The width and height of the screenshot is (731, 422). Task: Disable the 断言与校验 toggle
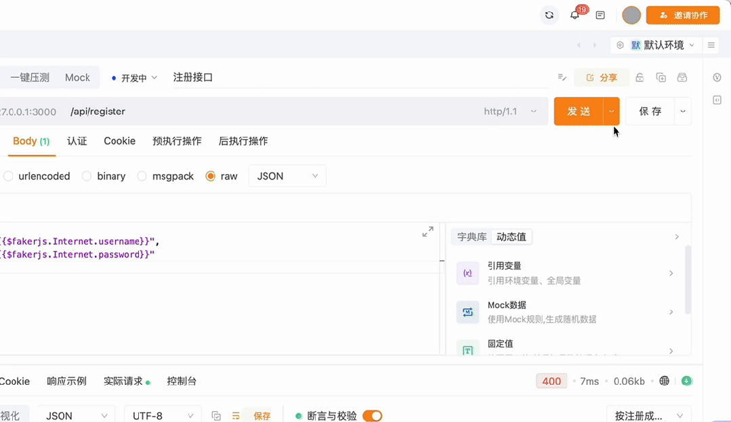tap(372, 416)
